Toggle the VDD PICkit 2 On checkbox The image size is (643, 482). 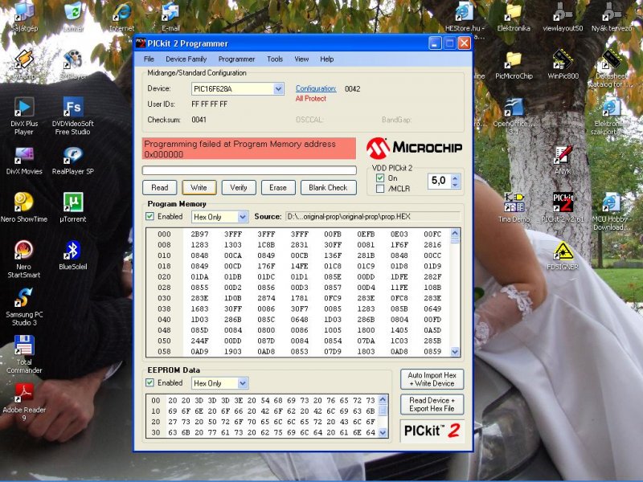click(x=380, y=178)
